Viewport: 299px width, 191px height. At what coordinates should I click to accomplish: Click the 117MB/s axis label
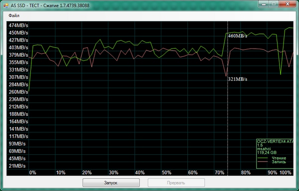[x=18, y=136]
